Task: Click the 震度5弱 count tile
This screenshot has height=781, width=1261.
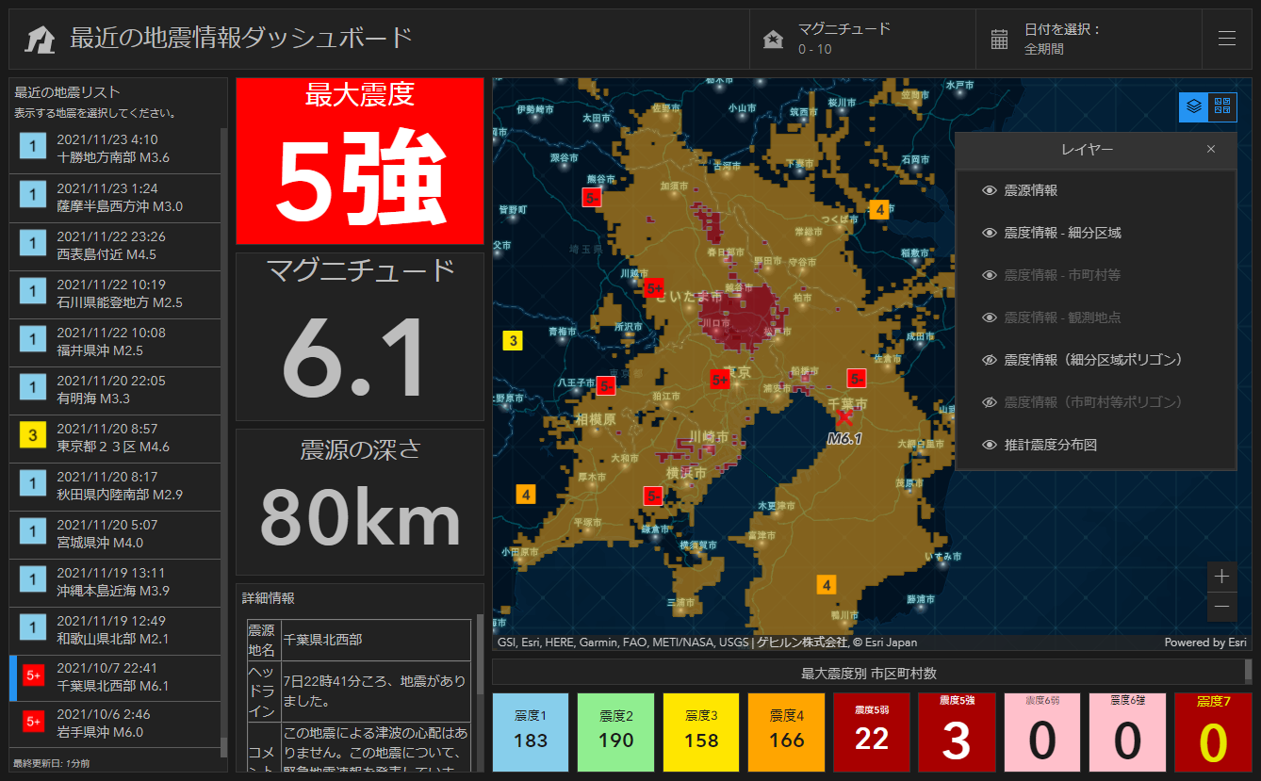Action: tap(872, 732)
